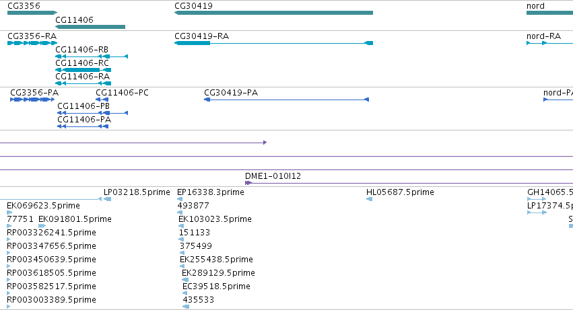Select the CG3356 gene arrow
Screen dimensions: 573x310
pyautogui.click(x=32, y=13)
